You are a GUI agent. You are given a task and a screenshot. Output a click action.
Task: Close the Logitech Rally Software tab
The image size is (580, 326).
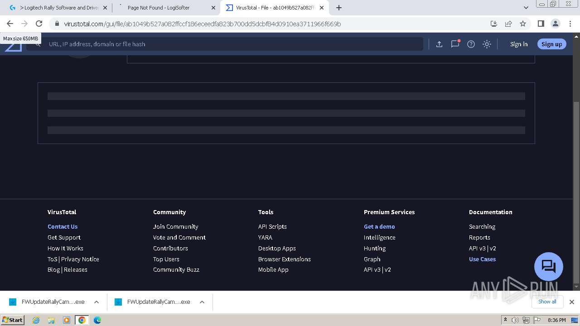(x=106, y=8)
